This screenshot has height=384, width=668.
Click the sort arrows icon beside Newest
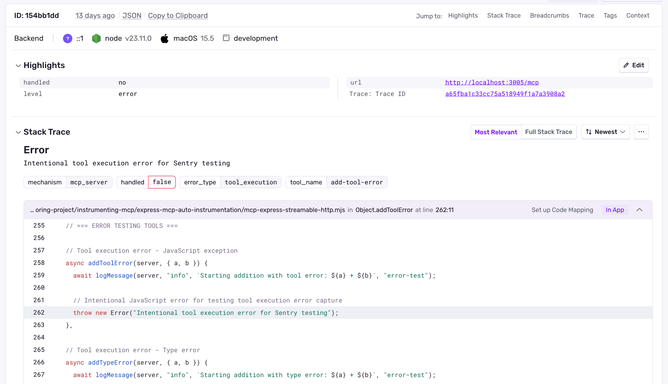tap(589, 132)
